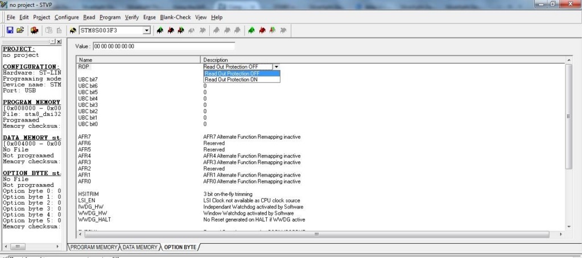Open the Read menu
Screen dimensions: 582x258
[89, 17]
